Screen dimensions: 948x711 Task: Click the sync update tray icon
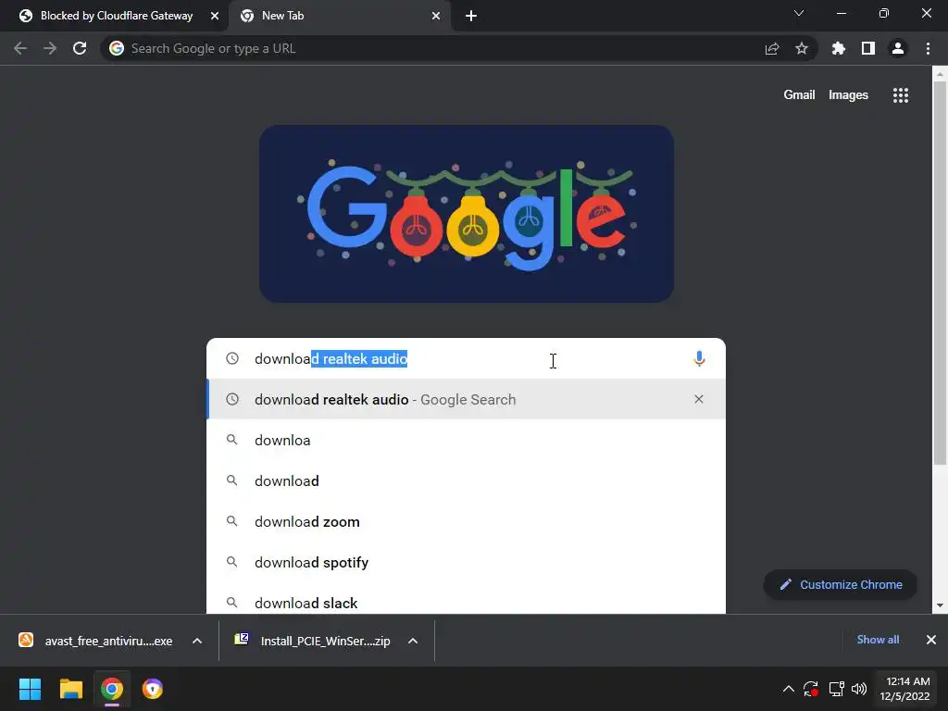pos(811,689)
